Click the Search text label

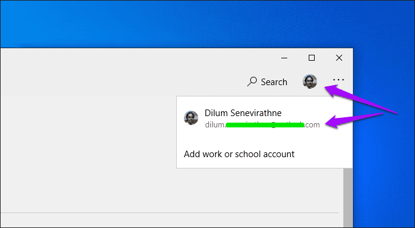pyautogui.click(x=274, y=82)
